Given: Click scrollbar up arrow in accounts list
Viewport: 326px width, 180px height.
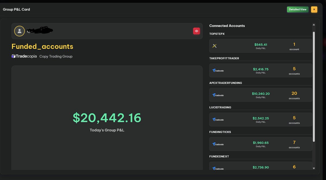Looking at the screenshot, I should pyautogui.click(x=314, y=25).
